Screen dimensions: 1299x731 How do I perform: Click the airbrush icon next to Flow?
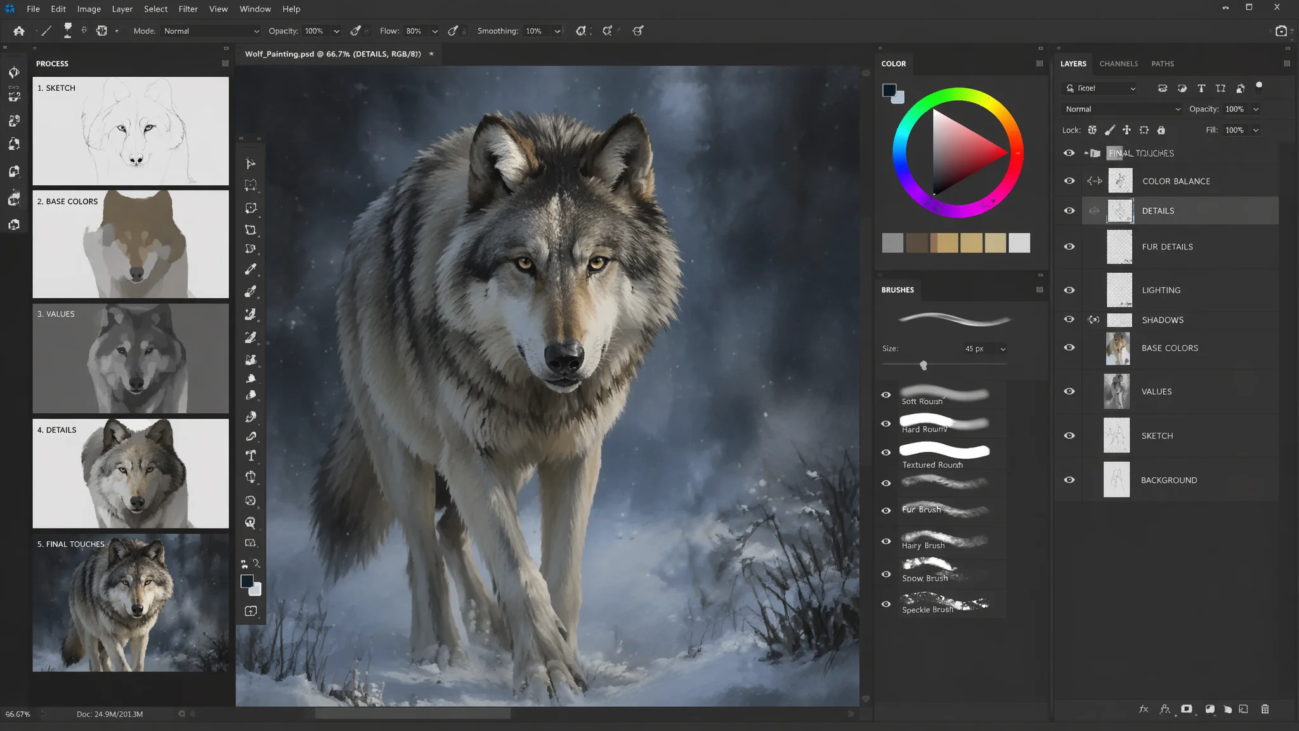(x=453, y=30)
